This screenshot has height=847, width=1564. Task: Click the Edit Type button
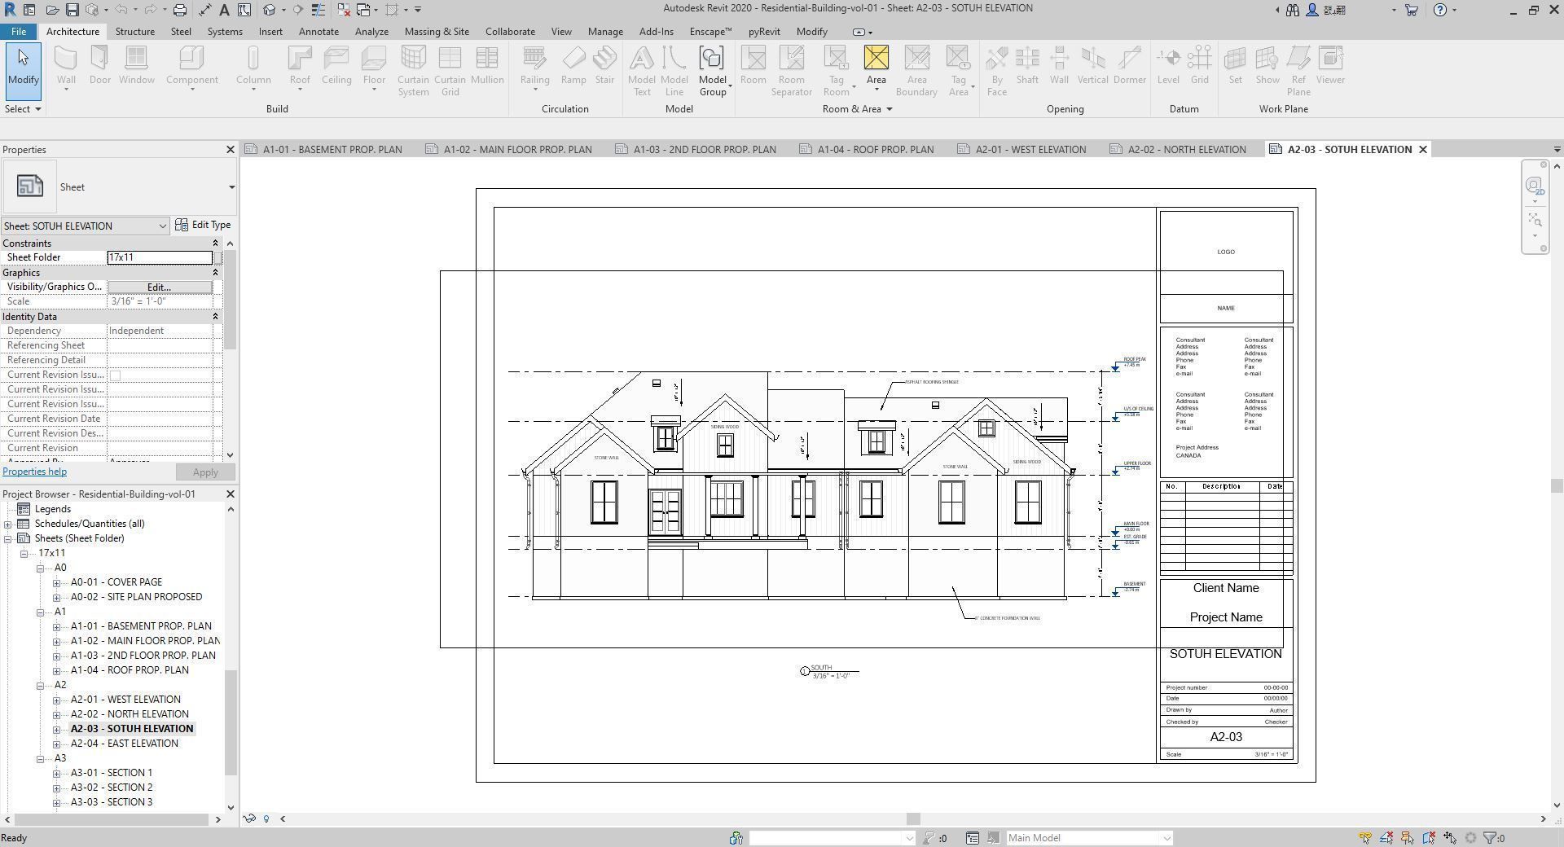click(x=204, y=225)
